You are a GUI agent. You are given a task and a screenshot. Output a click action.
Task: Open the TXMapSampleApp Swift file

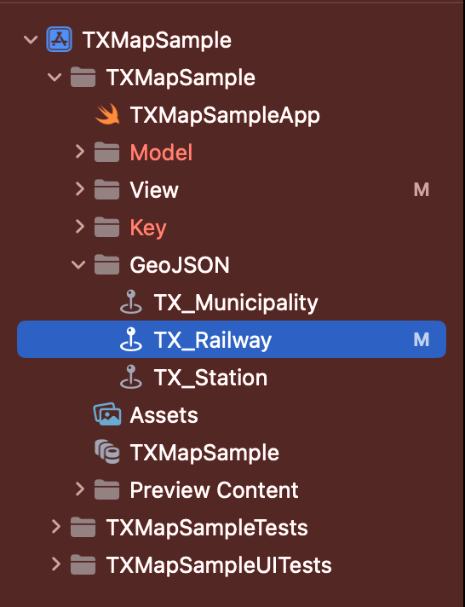tap(225, 115)
